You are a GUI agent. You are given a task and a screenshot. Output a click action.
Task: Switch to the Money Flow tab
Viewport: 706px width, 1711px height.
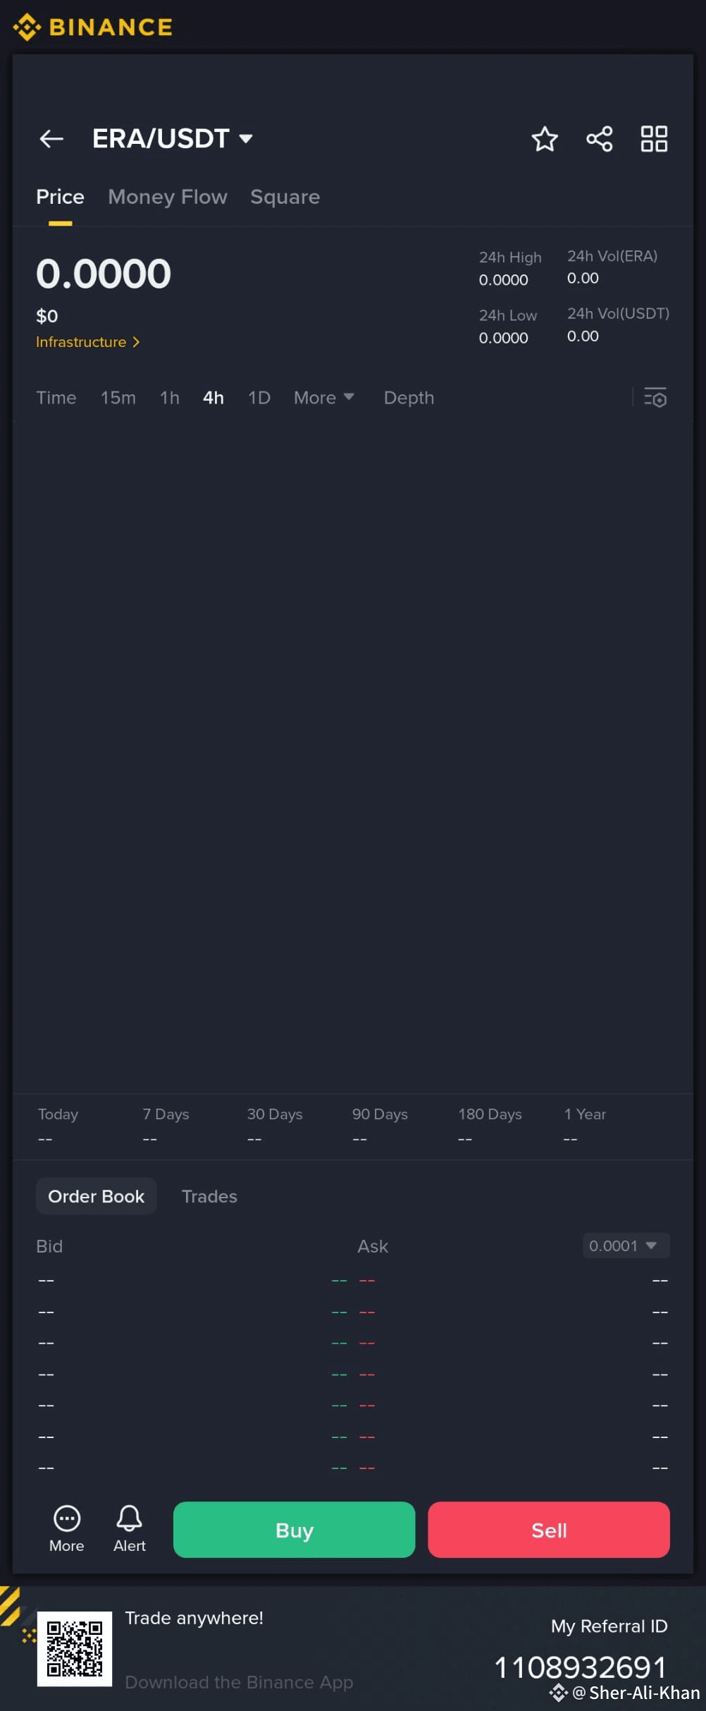click(x=168, y=197)
